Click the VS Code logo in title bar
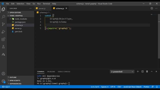Screen dimensions: 160x90 pos(2,4)
